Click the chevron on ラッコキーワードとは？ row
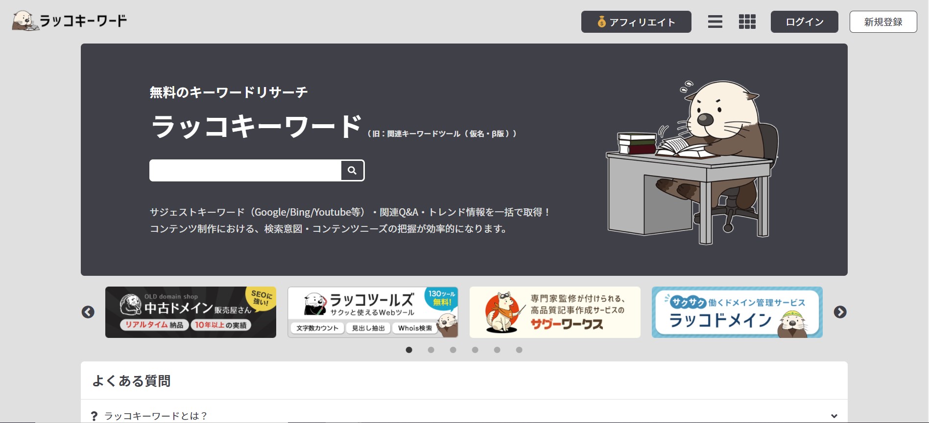This screenshot has height=423, width=929. pyautogui.click(x=834, y=416)
